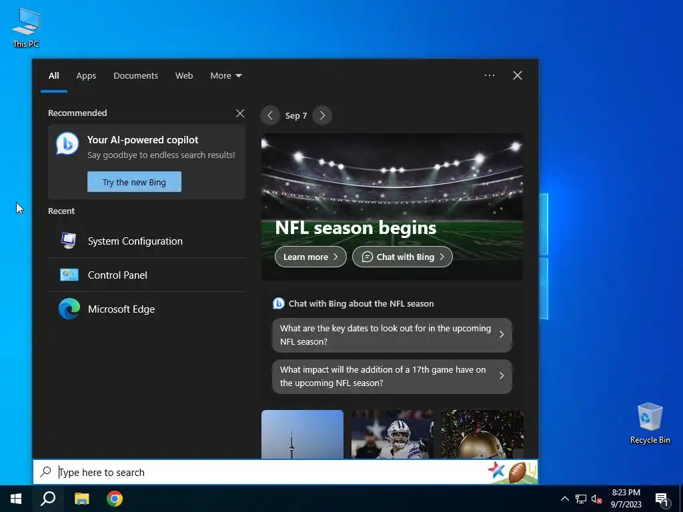The image size is (683, 512).
Task: Open Control Panel from Recent
Action: [147, 275]
